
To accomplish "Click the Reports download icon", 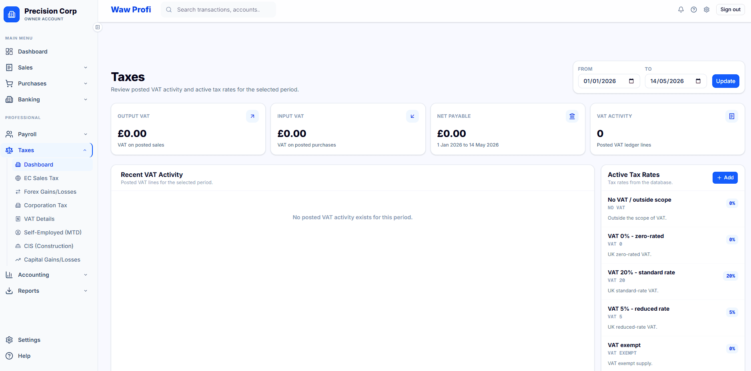I will (9, 291).
